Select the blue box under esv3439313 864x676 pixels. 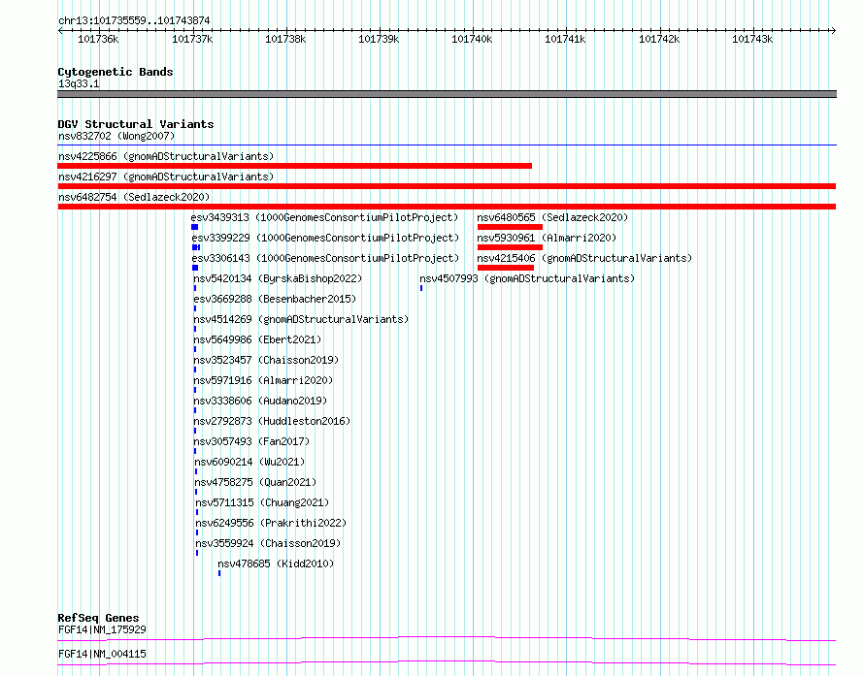click(194, 227)
